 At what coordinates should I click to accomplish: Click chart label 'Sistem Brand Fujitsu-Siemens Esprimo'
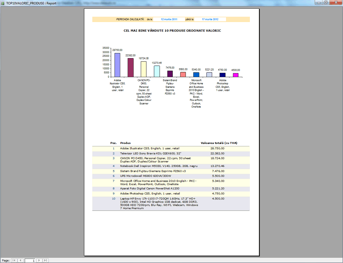pyautogui.click(x=170, y=87)
